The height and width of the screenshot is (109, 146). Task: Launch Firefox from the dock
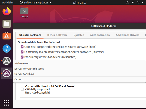7,12
